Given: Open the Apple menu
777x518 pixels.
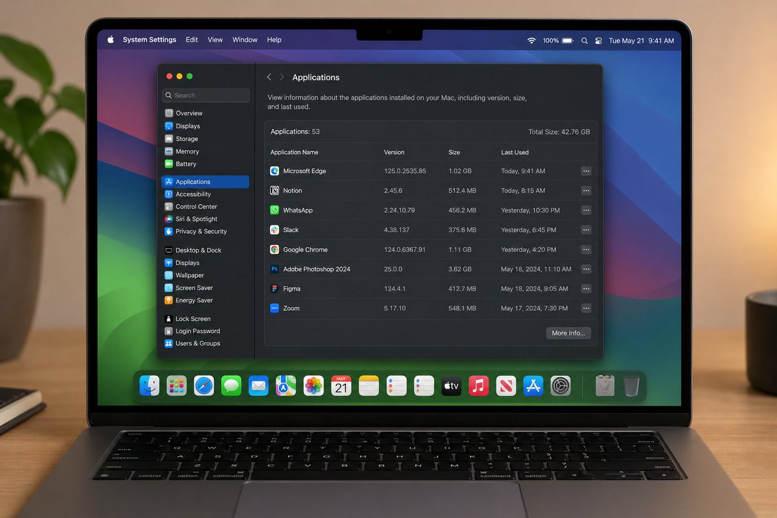Looking at the screenshot, I should click(x=111, y=39).
